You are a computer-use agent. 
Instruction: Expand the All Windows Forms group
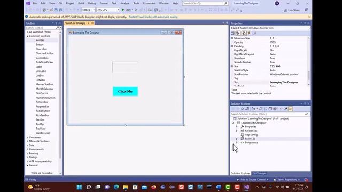[27, 32]
